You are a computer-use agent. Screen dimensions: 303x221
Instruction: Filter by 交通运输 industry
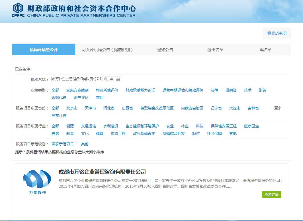tap(88, 126)
